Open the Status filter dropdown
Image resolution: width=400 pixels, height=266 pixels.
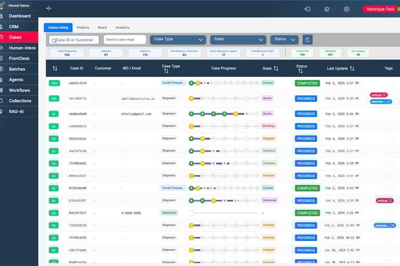click(284, 39)
